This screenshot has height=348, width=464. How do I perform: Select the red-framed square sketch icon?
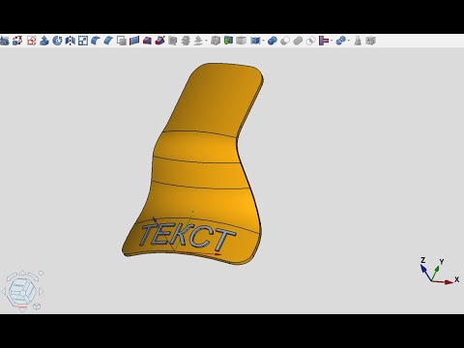[x=31, y=41]
